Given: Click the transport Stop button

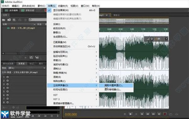Looking at the screenshot, I should pos(125,114).
